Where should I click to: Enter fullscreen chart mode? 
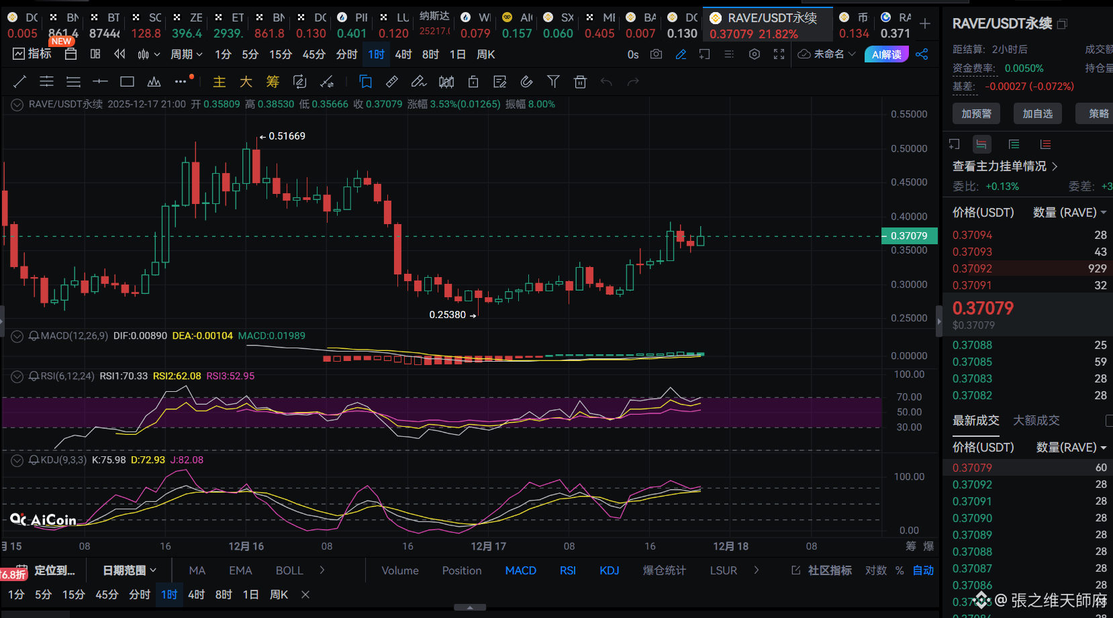tap(779, 54)
